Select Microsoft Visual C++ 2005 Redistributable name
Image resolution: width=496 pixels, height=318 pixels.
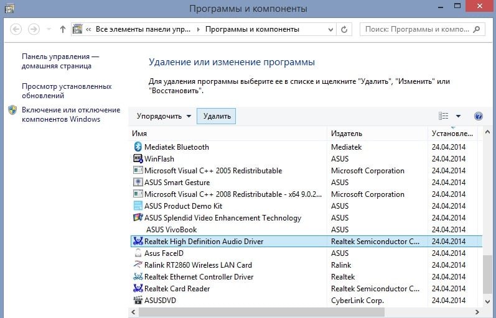point(213,171)
